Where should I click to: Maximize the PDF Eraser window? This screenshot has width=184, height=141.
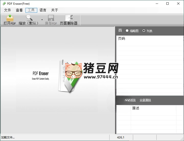pos(168,4)
